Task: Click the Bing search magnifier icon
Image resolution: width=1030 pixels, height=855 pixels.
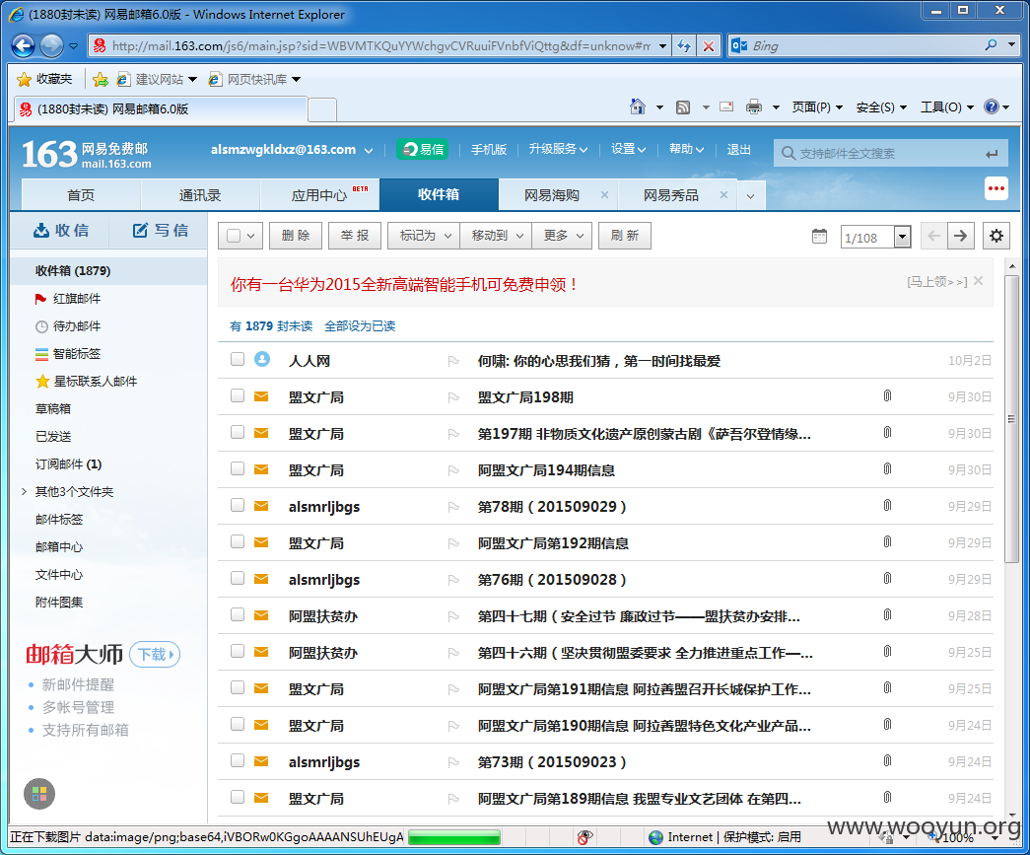Action: coord(991,44)
